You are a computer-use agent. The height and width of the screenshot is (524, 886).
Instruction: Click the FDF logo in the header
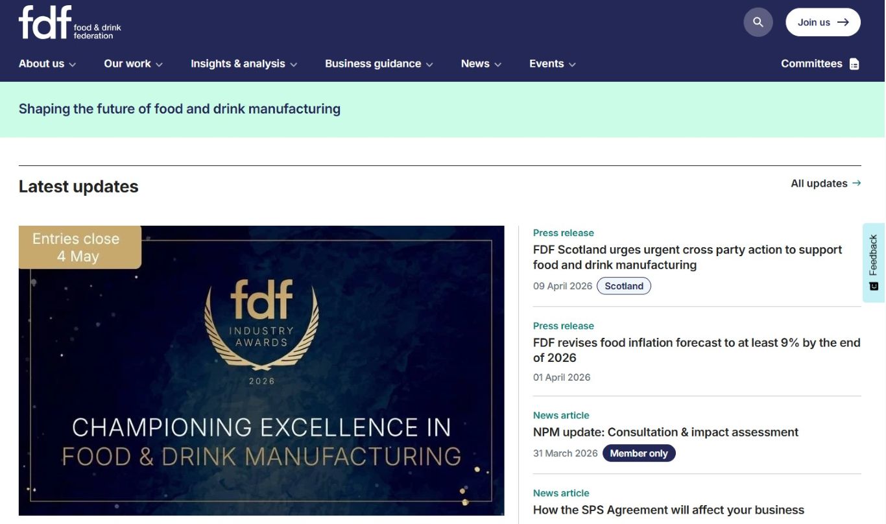tap(70, 23)
